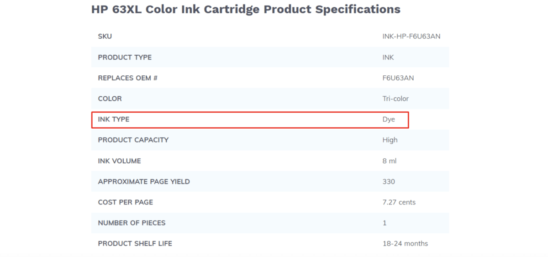Click the REPLACES OEM # label

point(127,78)
